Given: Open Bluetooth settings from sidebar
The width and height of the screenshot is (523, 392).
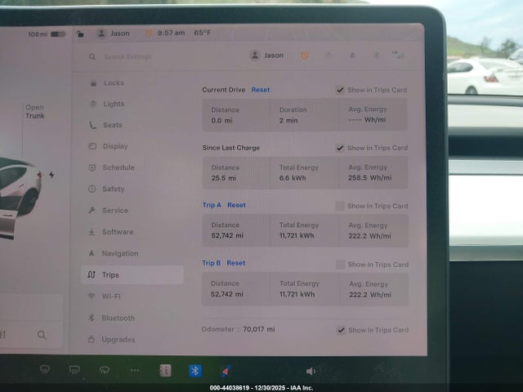Looking at the screenshot, I should point(111,318).
